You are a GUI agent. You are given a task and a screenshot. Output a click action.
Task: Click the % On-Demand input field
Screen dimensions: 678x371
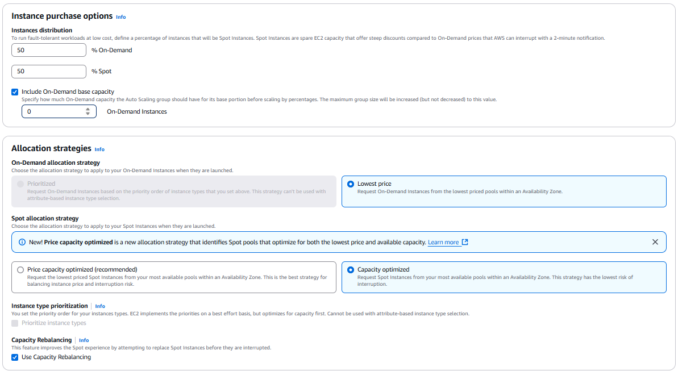(49, 50)
